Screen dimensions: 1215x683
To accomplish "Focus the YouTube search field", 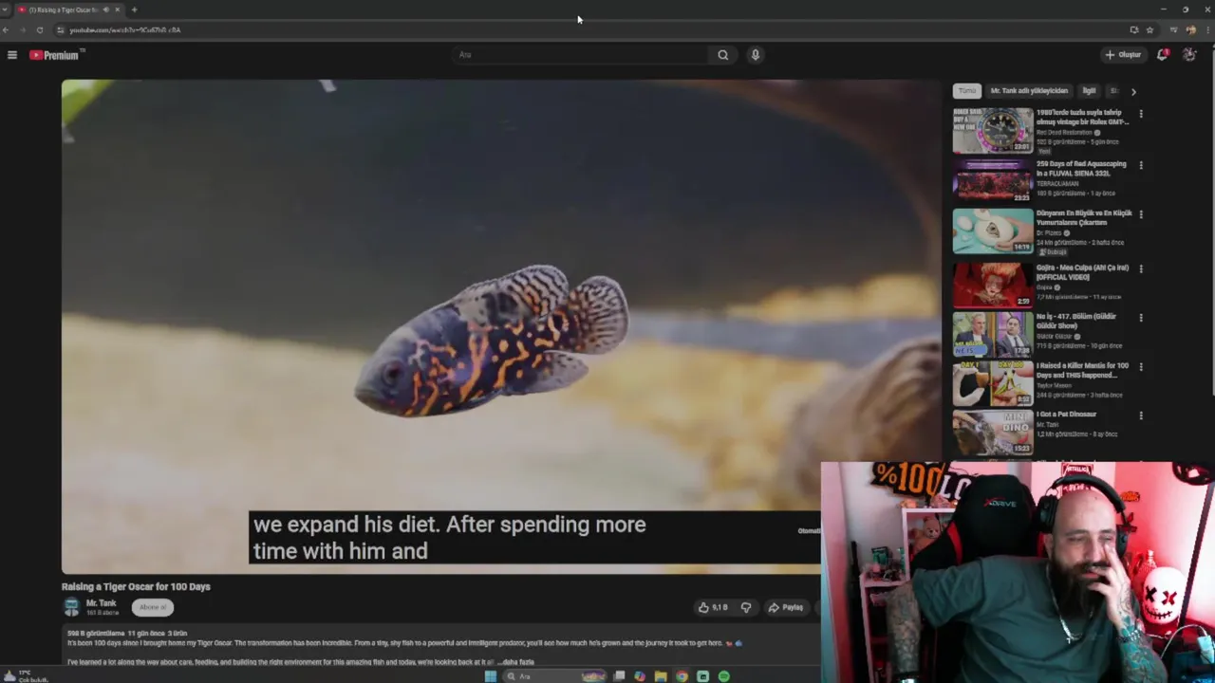I will [x=580, y=55].
